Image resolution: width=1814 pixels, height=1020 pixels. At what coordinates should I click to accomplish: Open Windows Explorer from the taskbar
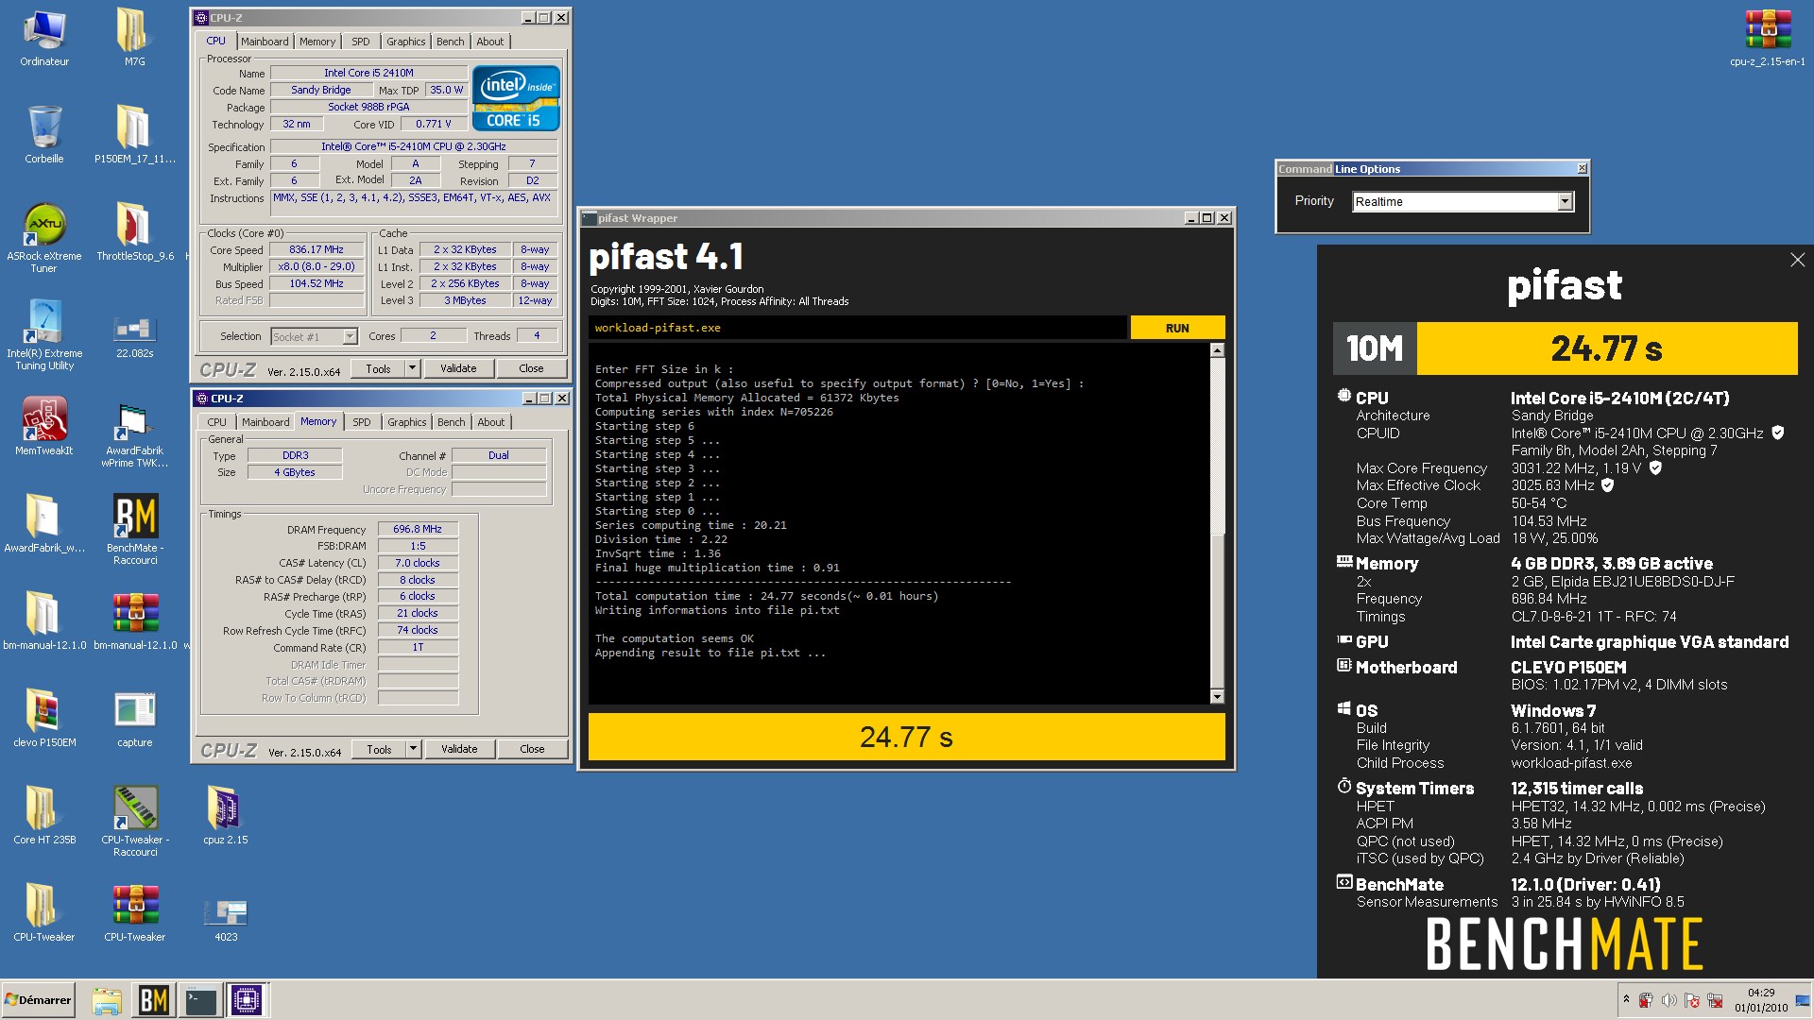click(x=107, y=1000)
